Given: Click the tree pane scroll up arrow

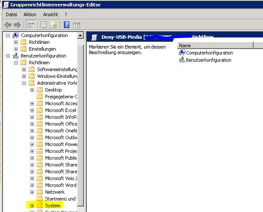Looking at the screenshot, I should [x=80, y=35].
